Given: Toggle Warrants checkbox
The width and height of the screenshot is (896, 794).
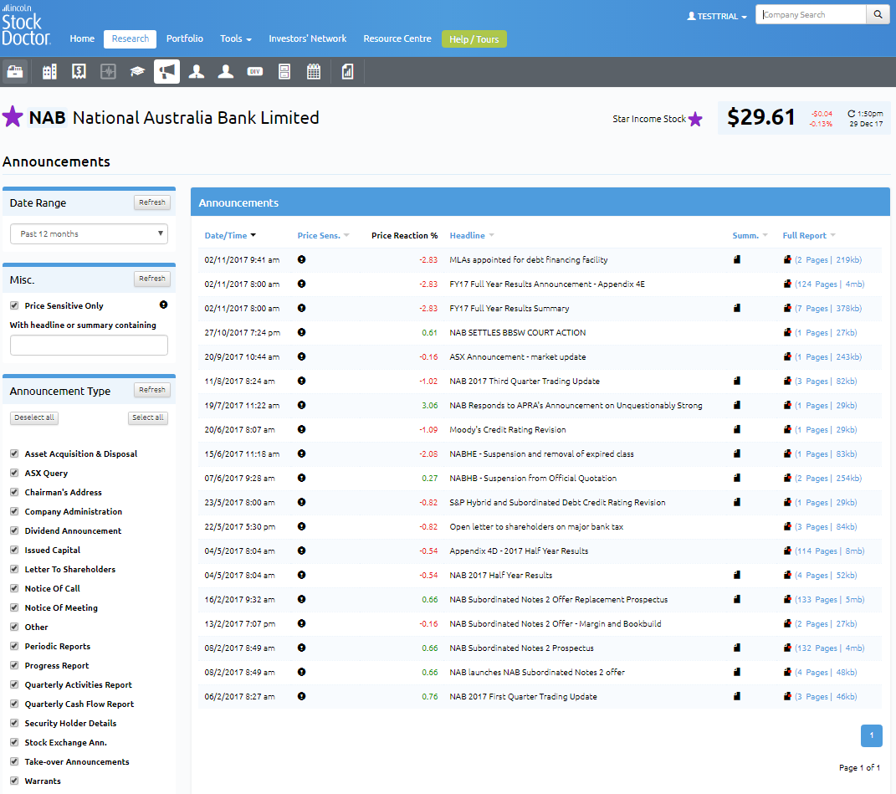Looking at the screenshot, I should [x=14, y=781].
